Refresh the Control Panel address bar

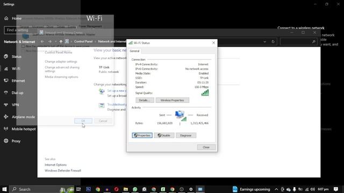(x=273, y=42)
